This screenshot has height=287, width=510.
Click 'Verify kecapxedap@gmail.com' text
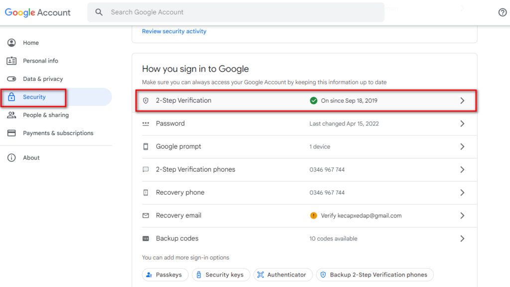coord(361,215)
